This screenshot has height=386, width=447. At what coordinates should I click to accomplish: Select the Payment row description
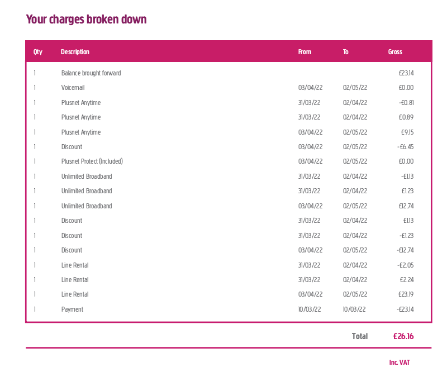click(72, 309)
